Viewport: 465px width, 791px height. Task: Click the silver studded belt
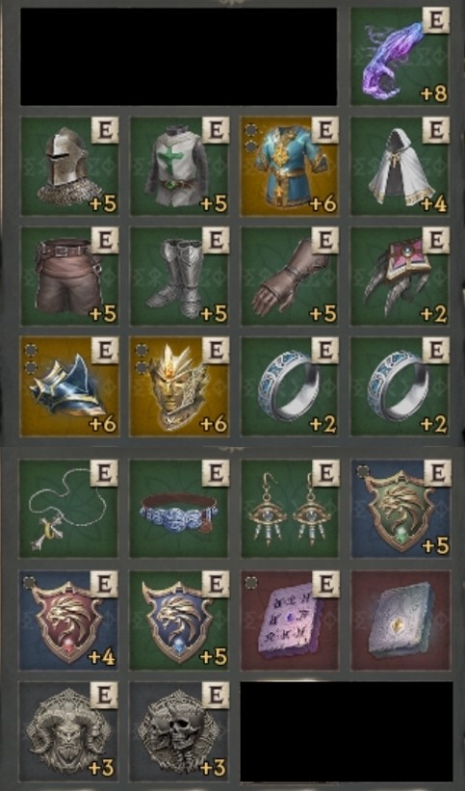(x=179, y=509)
